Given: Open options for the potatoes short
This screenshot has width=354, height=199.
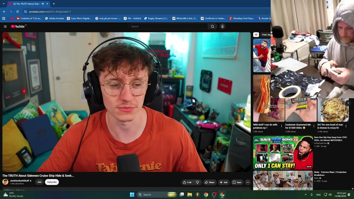Looking at the screenshot, I should [x=282, y=126].
